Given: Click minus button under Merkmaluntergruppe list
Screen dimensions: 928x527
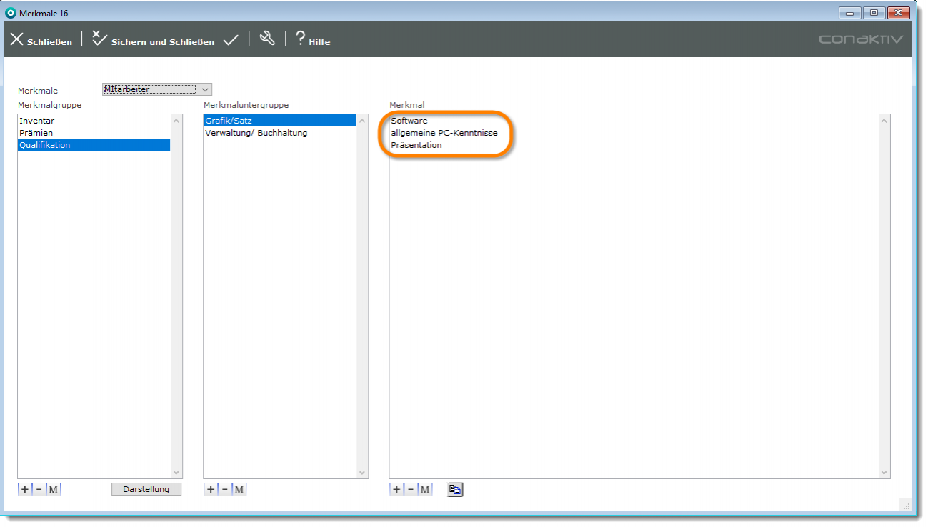Looking at the screenshot, I should click(x=225, y=489).
